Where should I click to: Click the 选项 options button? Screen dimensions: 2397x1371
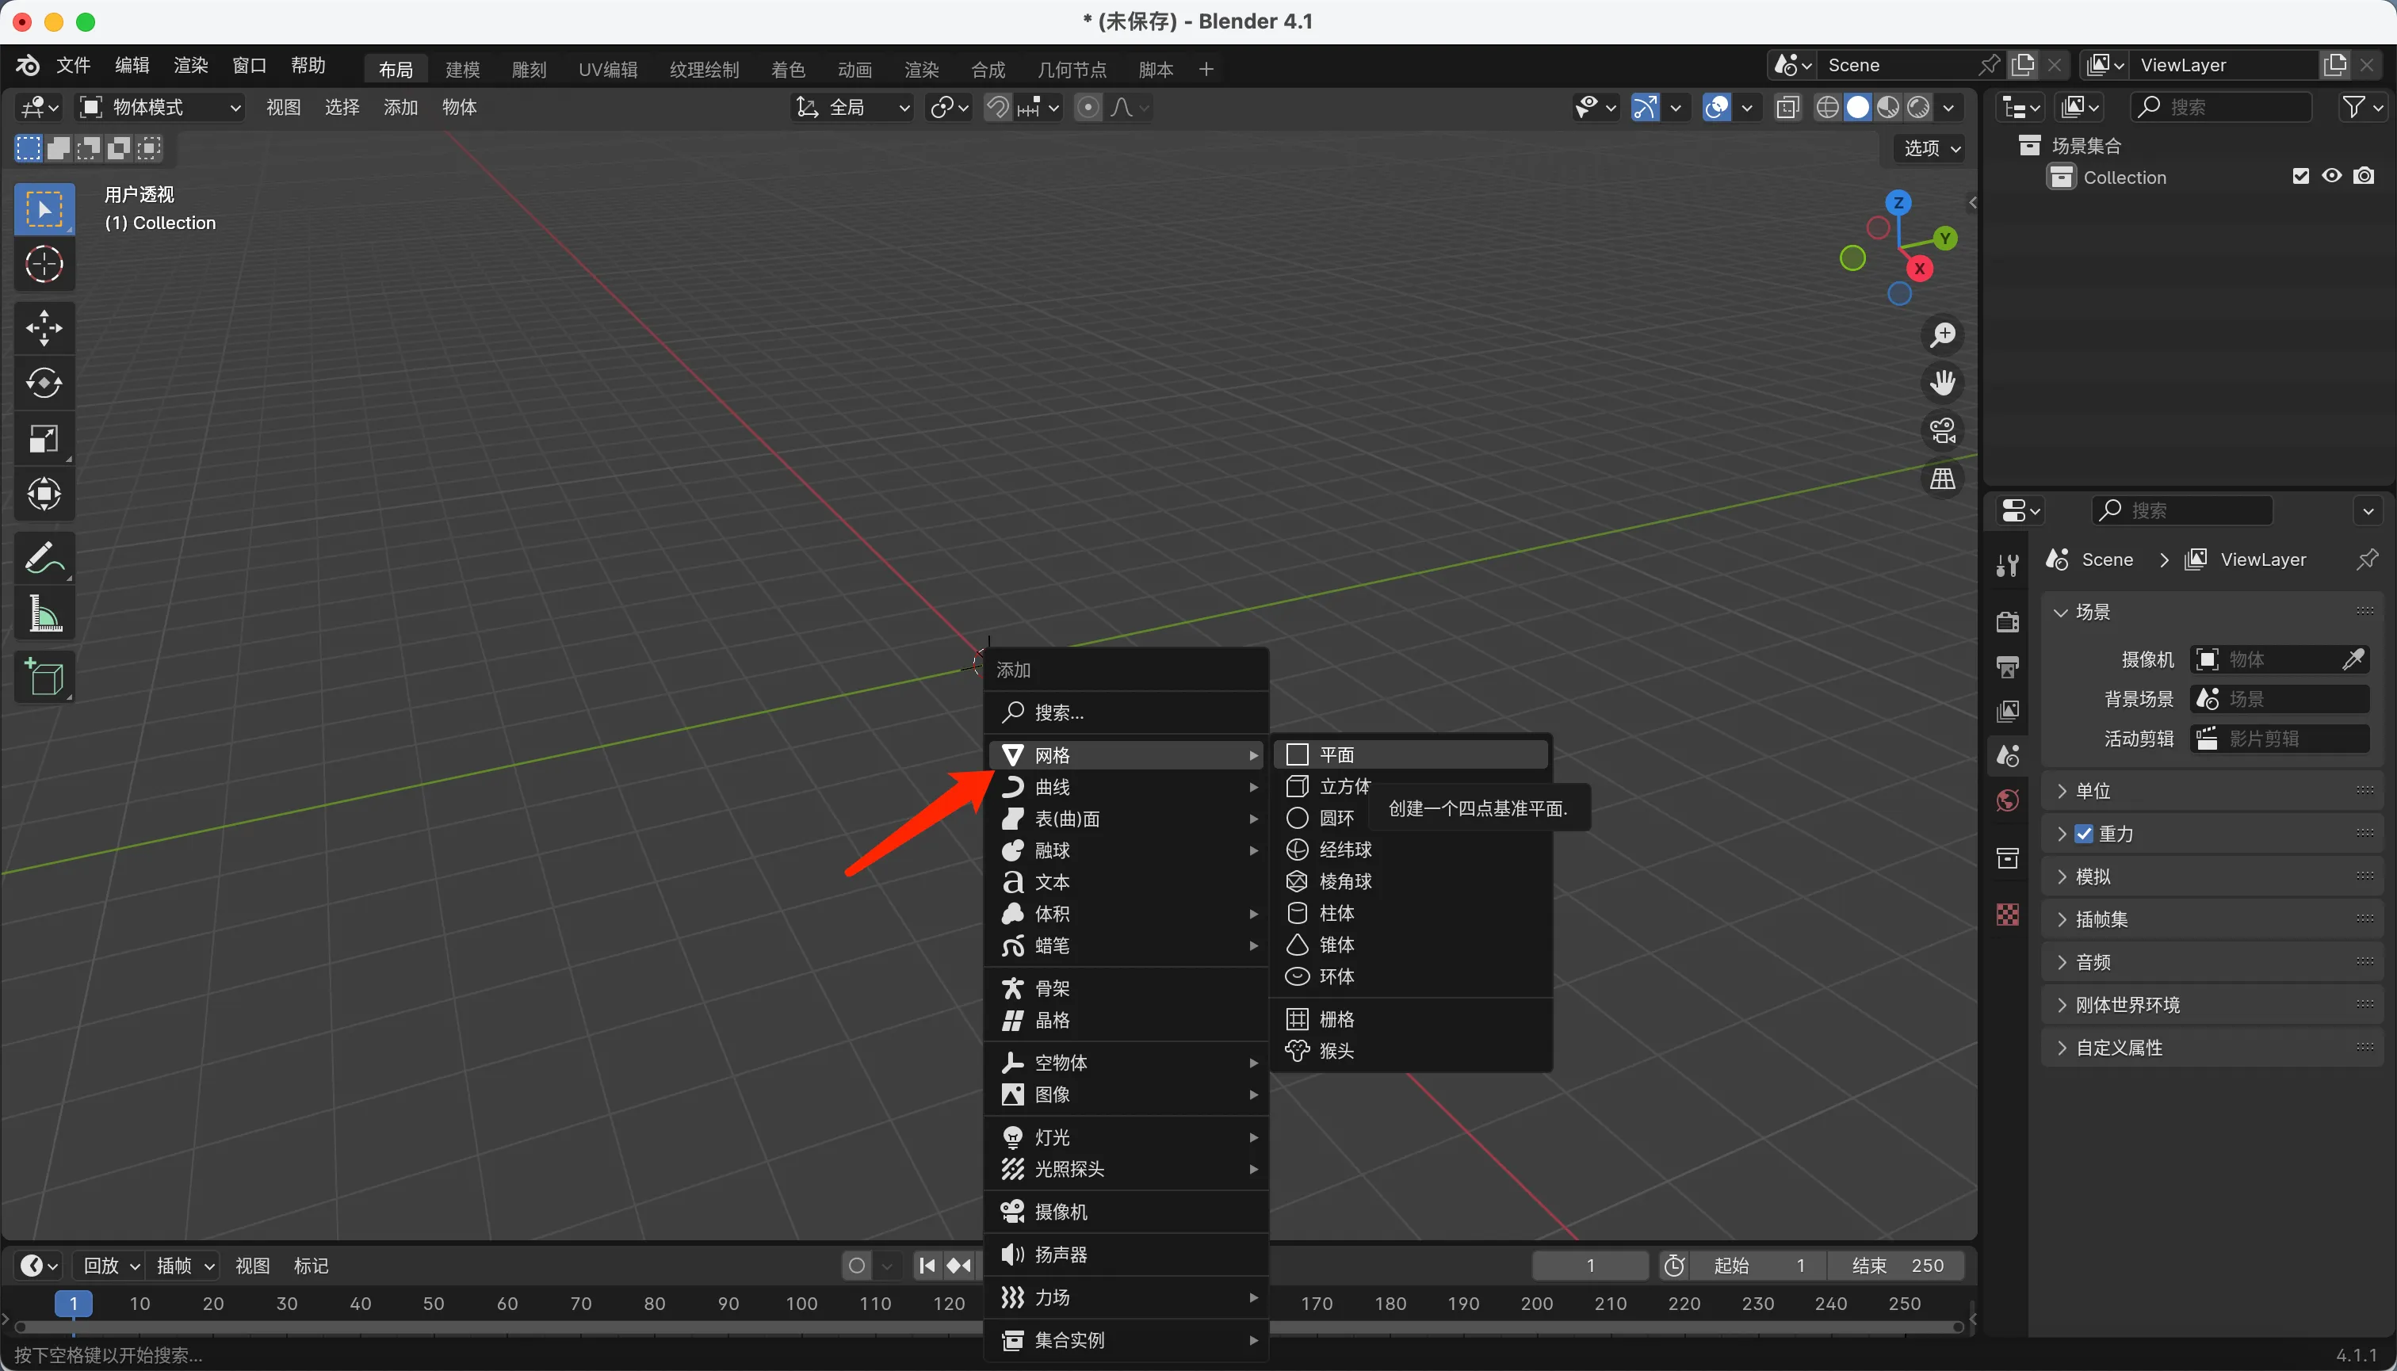click(x=1931, y=148)
